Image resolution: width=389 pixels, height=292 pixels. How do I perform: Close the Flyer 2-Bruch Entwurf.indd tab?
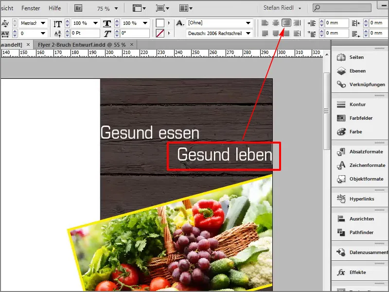pos(132,45)
